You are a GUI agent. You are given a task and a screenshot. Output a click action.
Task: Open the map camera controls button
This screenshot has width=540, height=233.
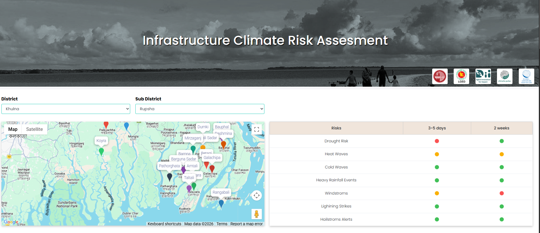(x=257, y=195)
